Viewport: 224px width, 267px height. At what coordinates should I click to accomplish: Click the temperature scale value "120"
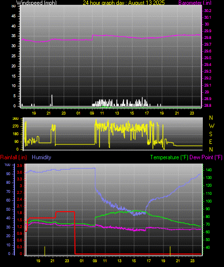pos(209,185)
